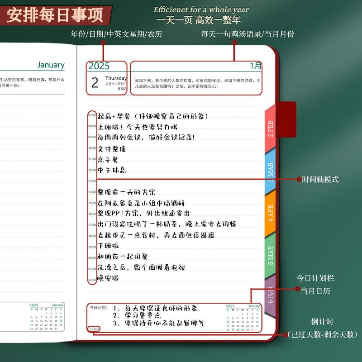
Task: Click the 07:00 time slot label
Action: click(92, 115)
